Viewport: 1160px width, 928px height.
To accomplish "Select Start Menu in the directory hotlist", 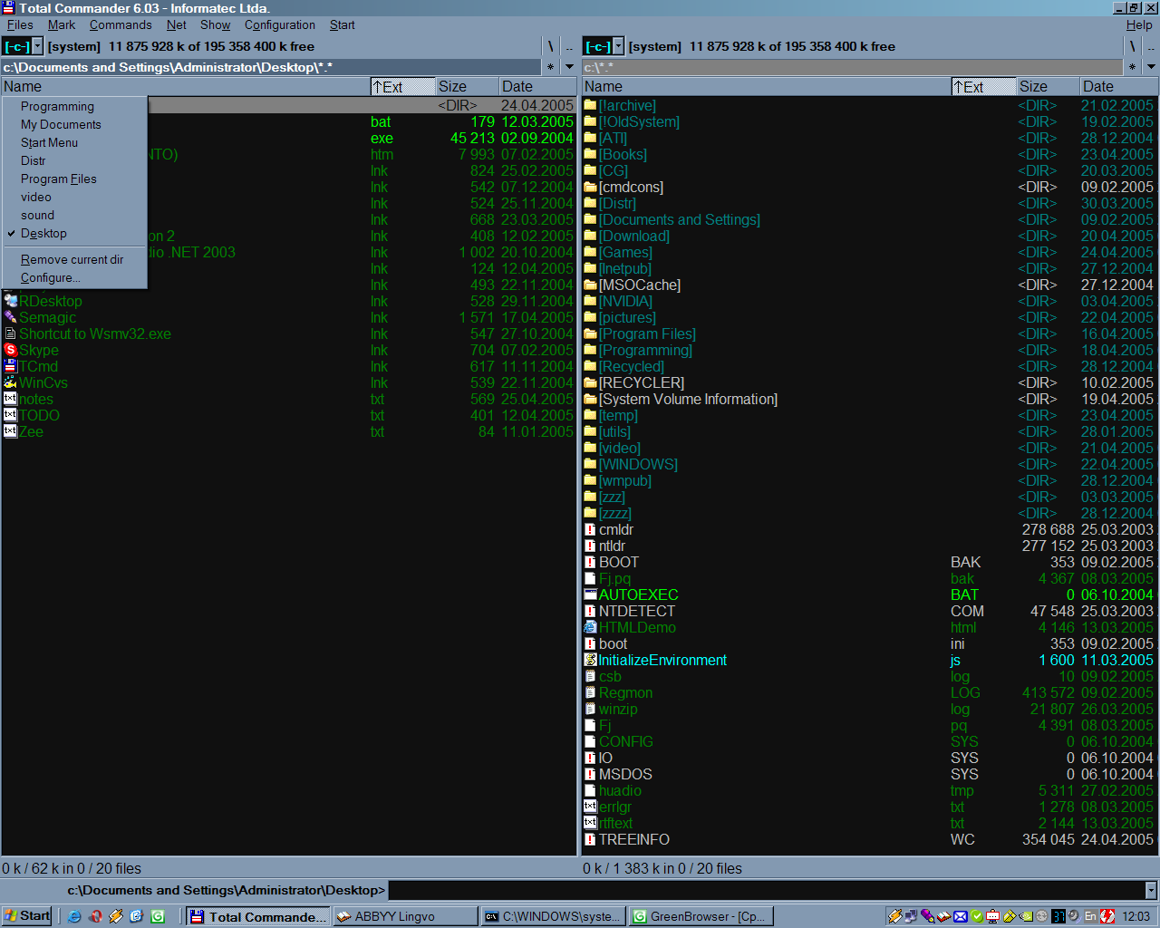I will [74, 143].
